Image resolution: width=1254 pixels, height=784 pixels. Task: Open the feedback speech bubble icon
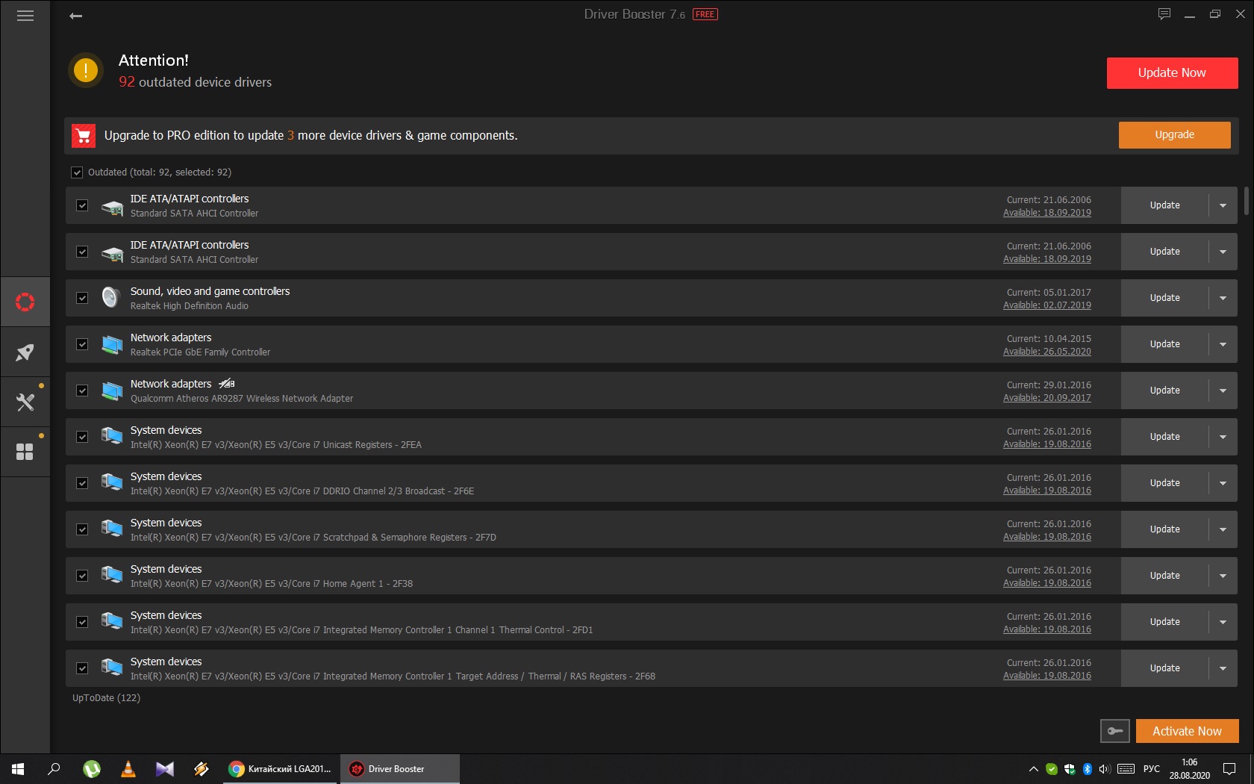click(1164, 14)
